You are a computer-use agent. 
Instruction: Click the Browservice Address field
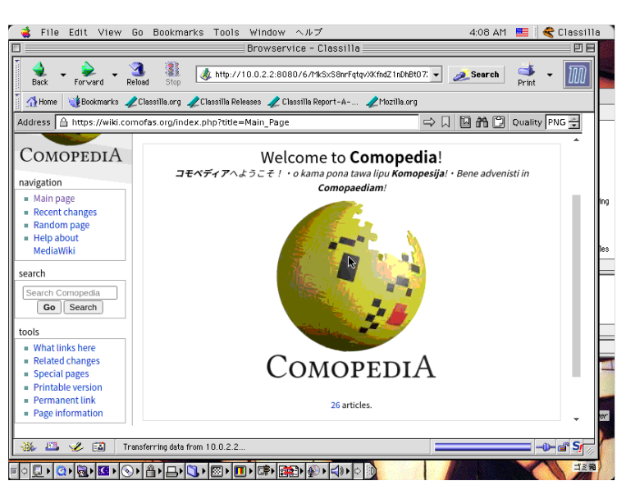click(x=238, y=122)
